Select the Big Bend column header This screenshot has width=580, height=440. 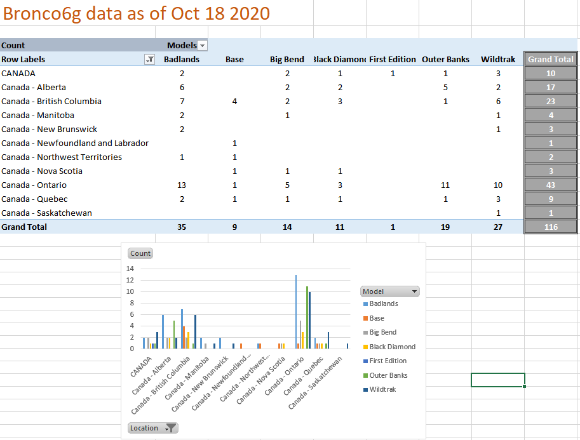coord(287,59)
